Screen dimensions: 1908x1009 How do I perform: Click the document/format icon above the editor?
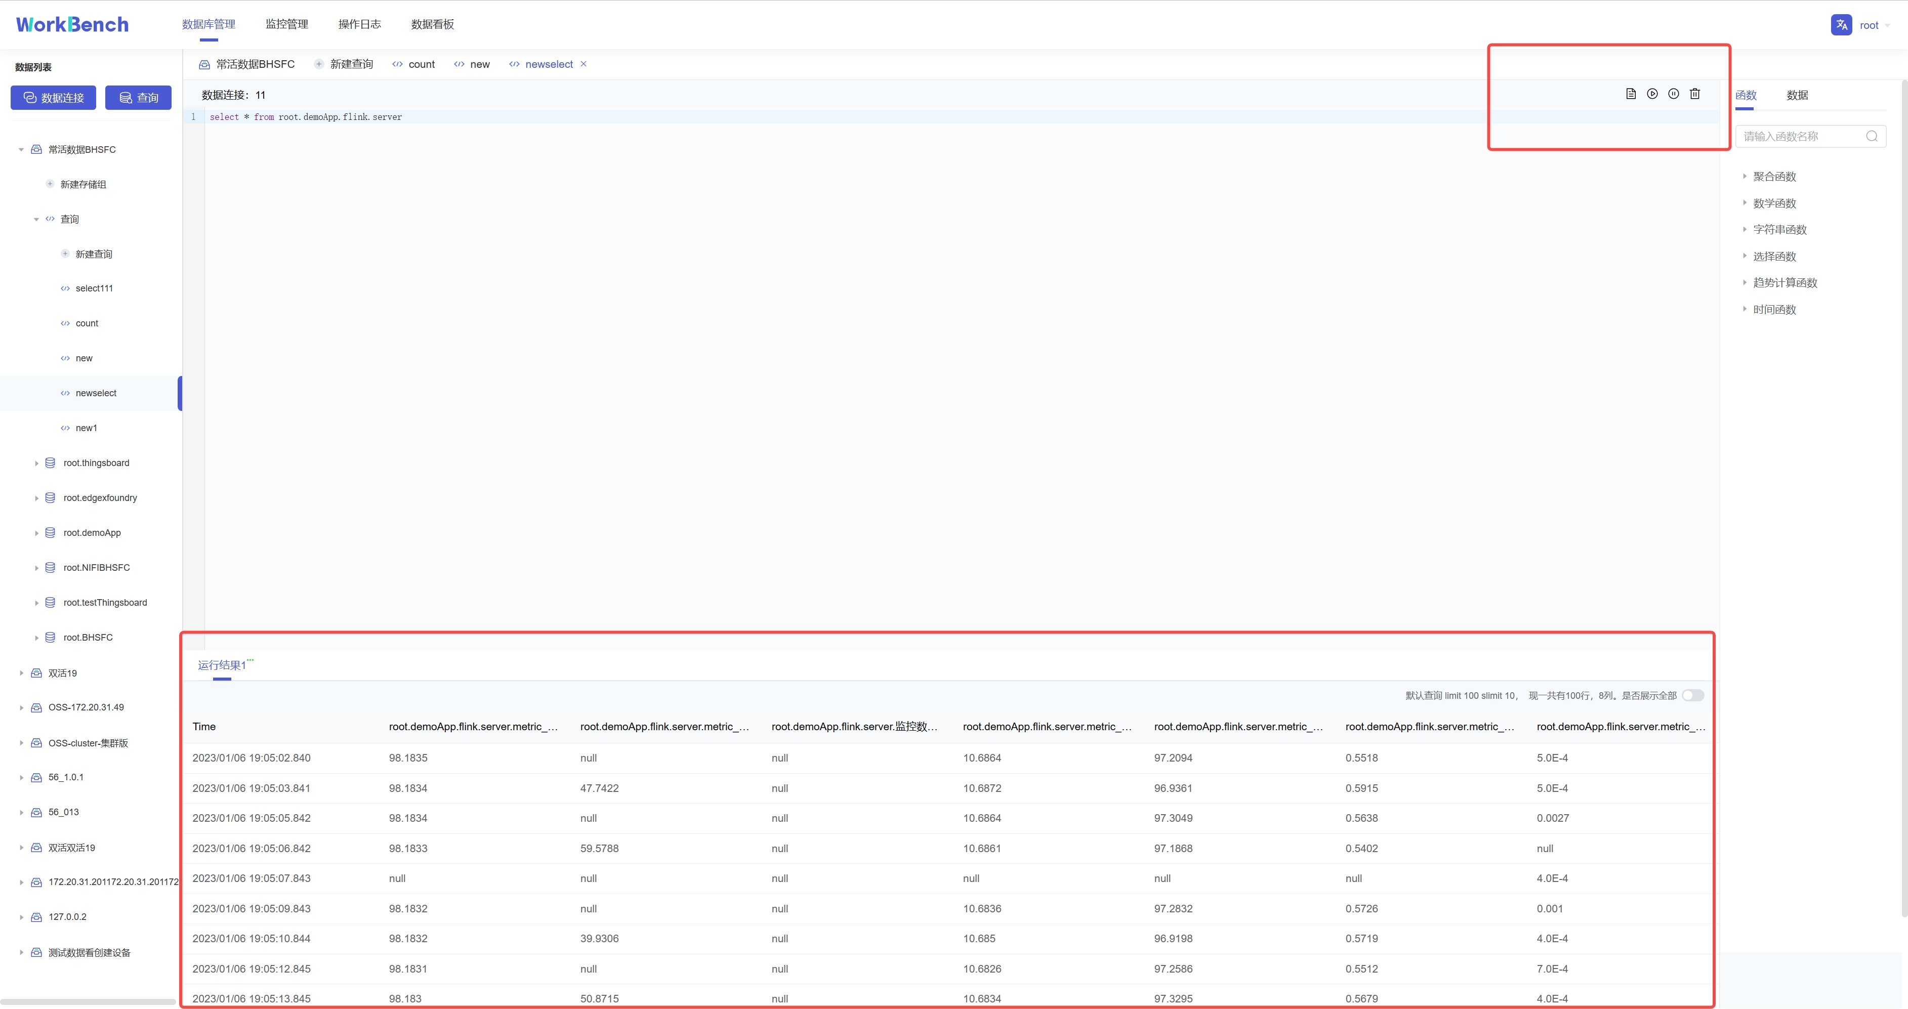[x=1630, y=93]
